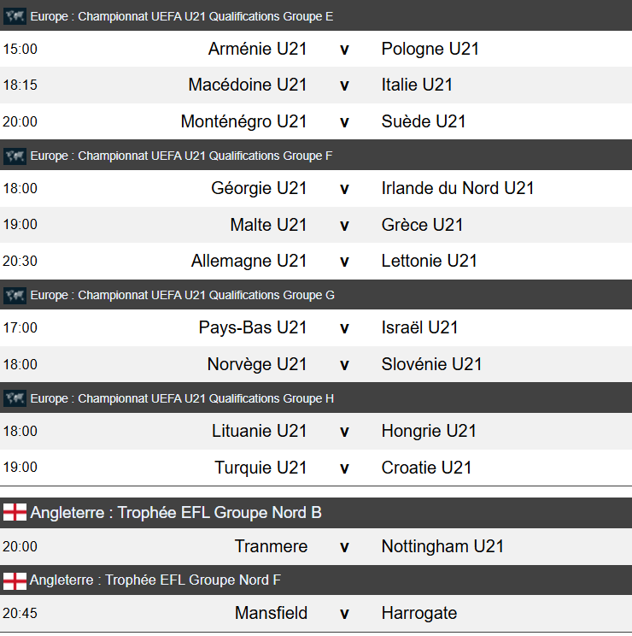Open the Mansfield v Harrogate match at 20:45
Image resolution: width=632 pixels, height=636 pixels.
[316, 613]
